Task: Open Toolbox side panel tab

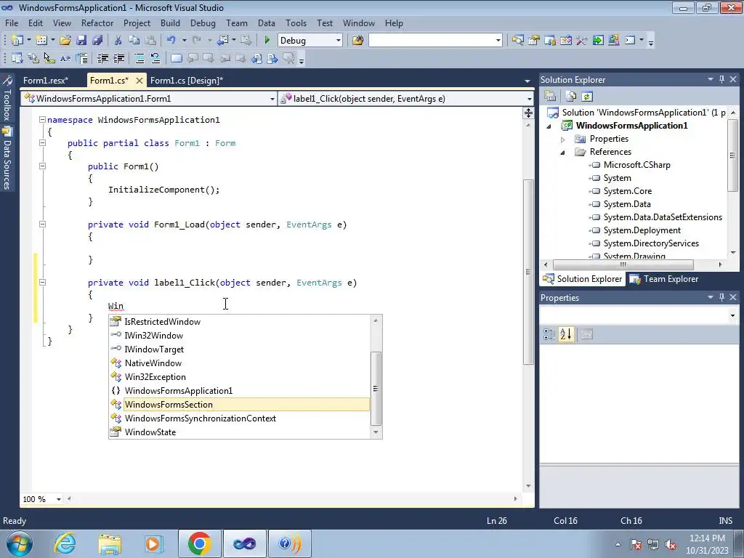Action: click(7, 98)
